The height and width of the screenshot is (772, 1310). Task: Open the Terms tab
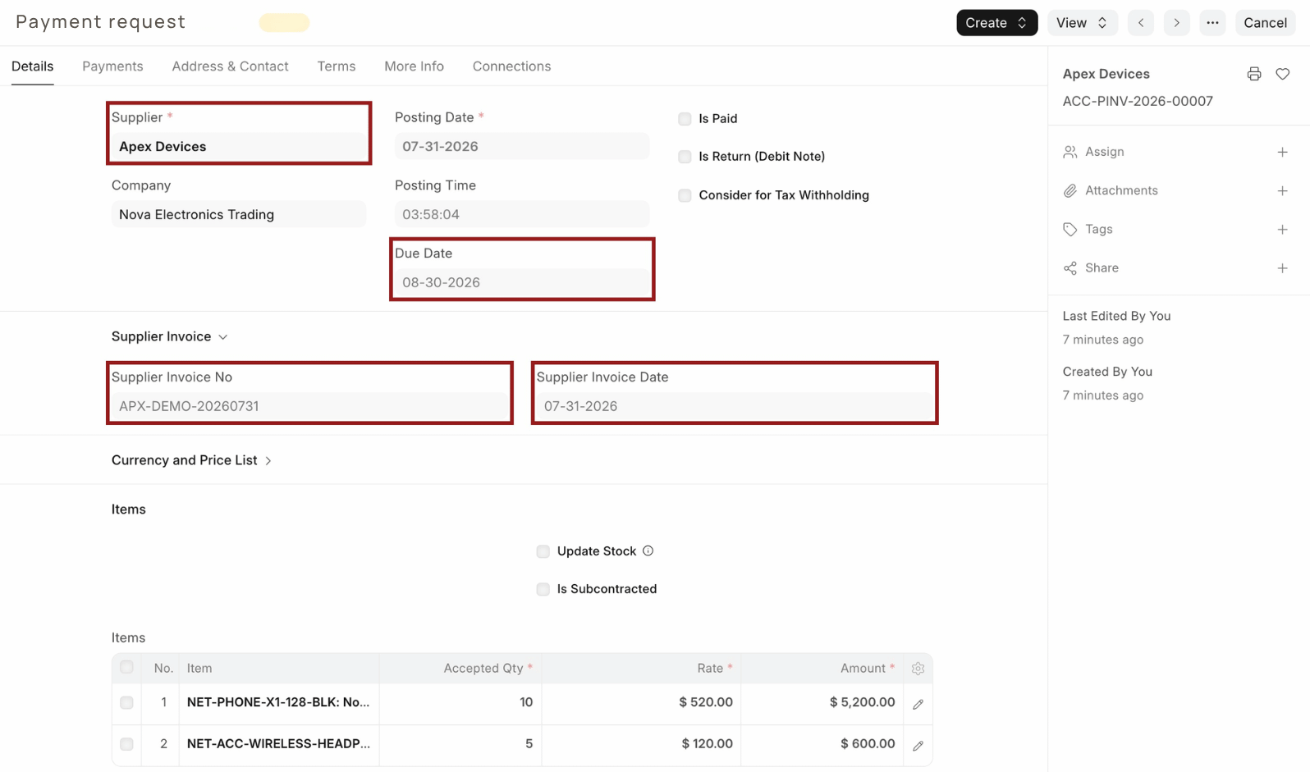click(337, 66)
